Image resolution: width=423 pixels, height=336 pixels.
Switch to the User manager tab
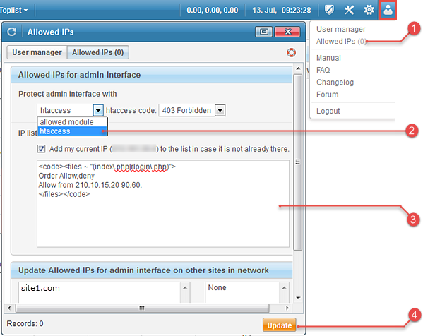37,52
